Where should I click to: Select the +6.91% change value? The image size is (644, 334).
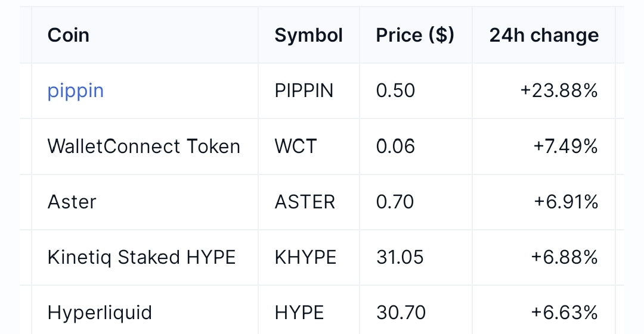[x=565, y=202]
